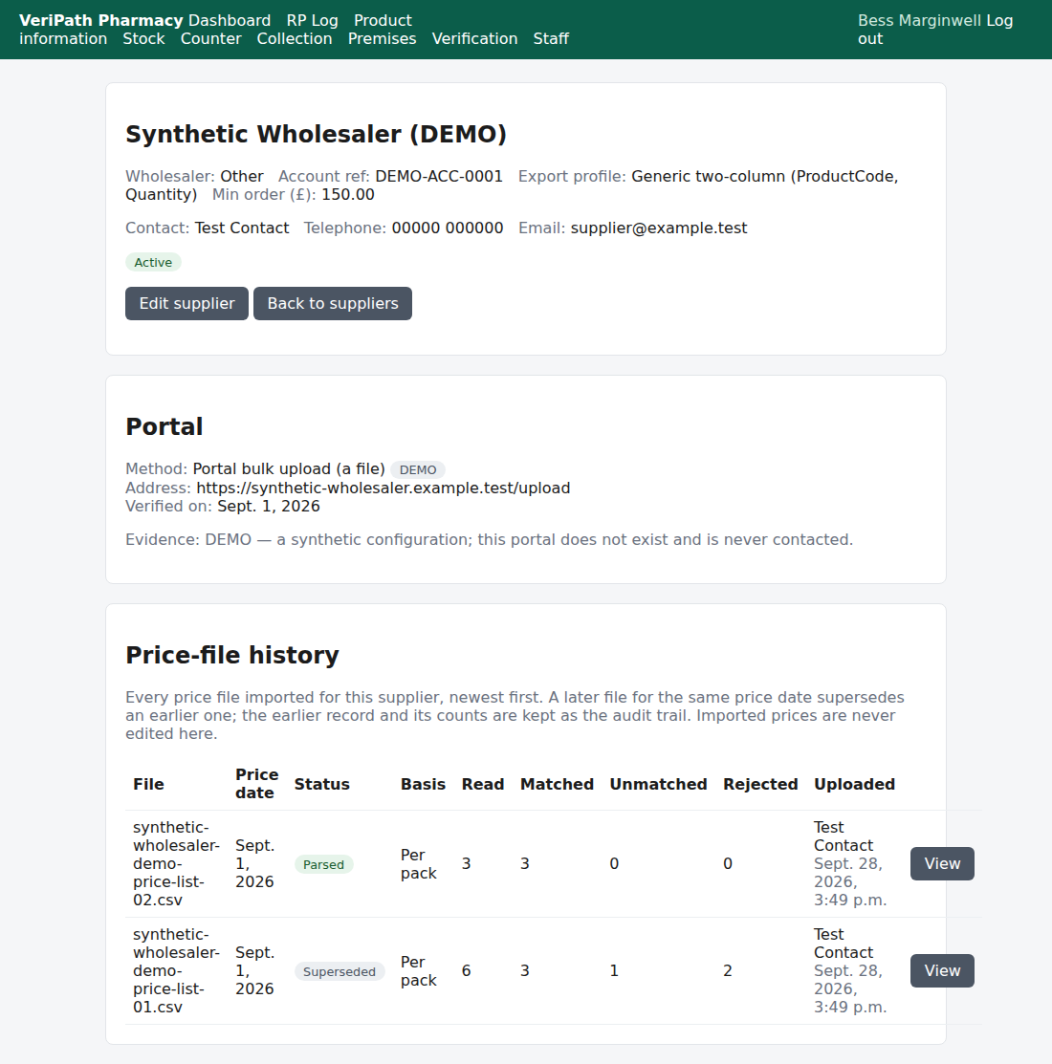The width and height of the screenshot is (1052, 1064).
Task: Click file name synthetic-wholesaler-demo-price-list-01.csv
Action: [177, 971]
